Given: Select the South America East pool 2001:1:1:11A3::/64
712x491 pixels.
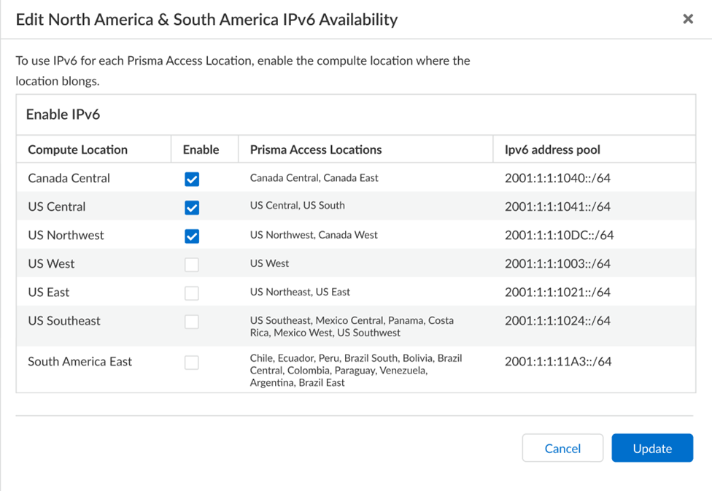Looking at the screenshot, I should point(557,361).
